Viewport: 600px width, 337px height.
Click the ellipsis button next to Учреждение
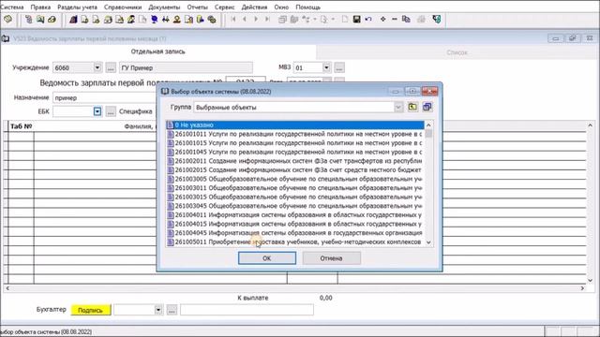(x=111, y=67)
